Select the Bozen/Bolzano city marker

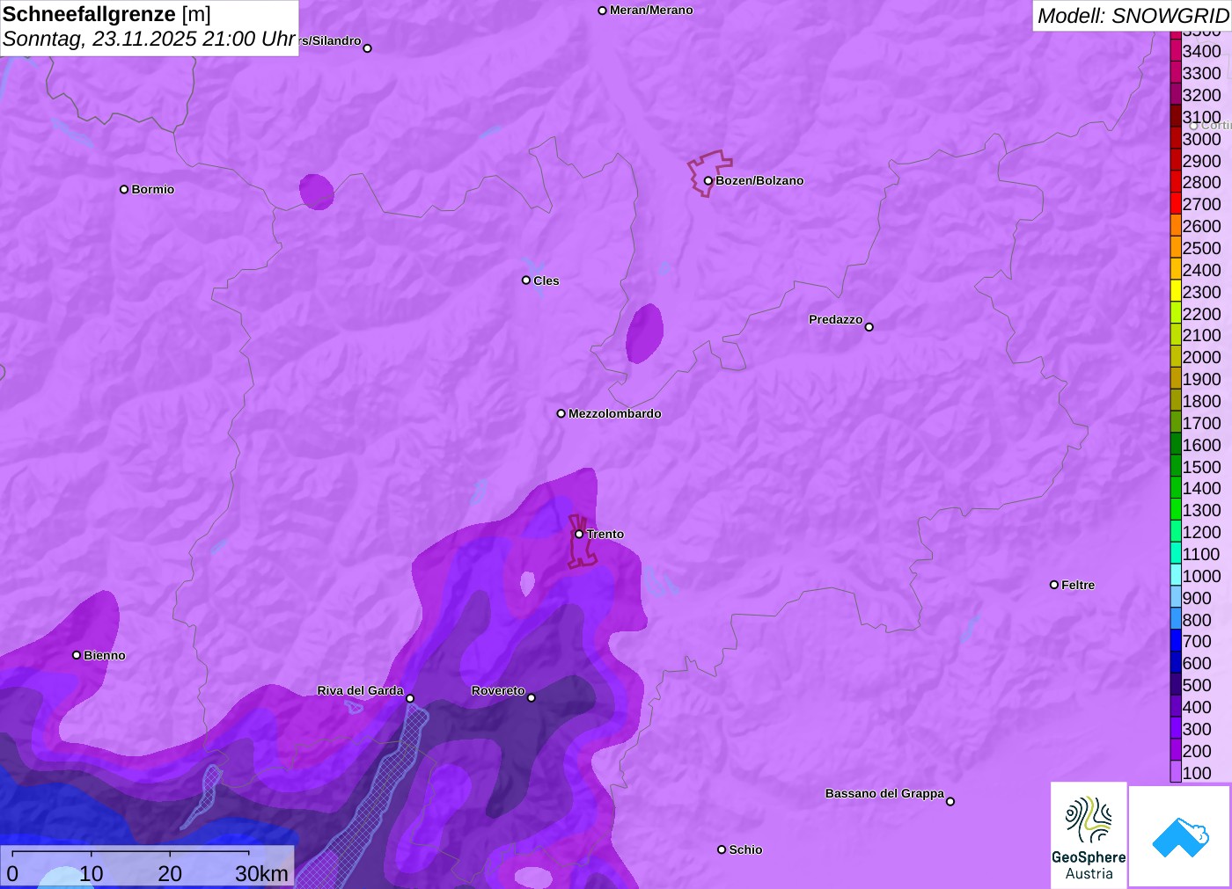[x=708, y=180]
